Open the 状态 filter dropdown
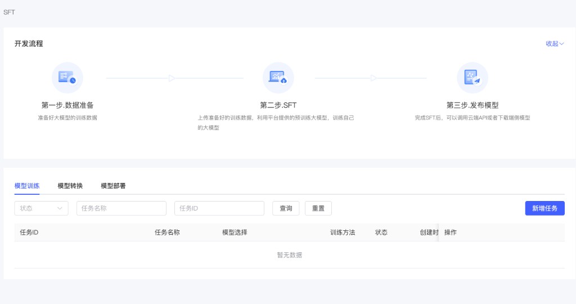The height and width of the screenshot is (304, 576). tap(41, 208)
